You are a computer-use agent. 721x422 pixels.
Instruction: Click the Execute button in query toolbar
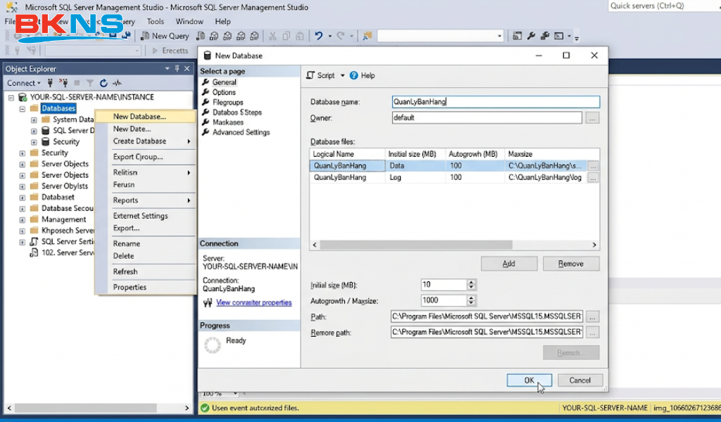[x=170, y=51]
